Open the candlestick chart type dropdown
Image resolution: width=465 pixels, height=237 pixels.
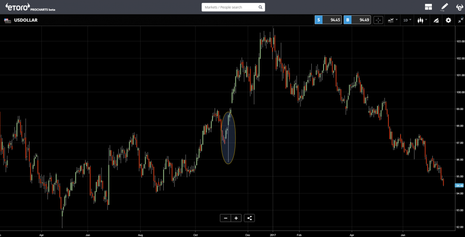coord(422,20)
